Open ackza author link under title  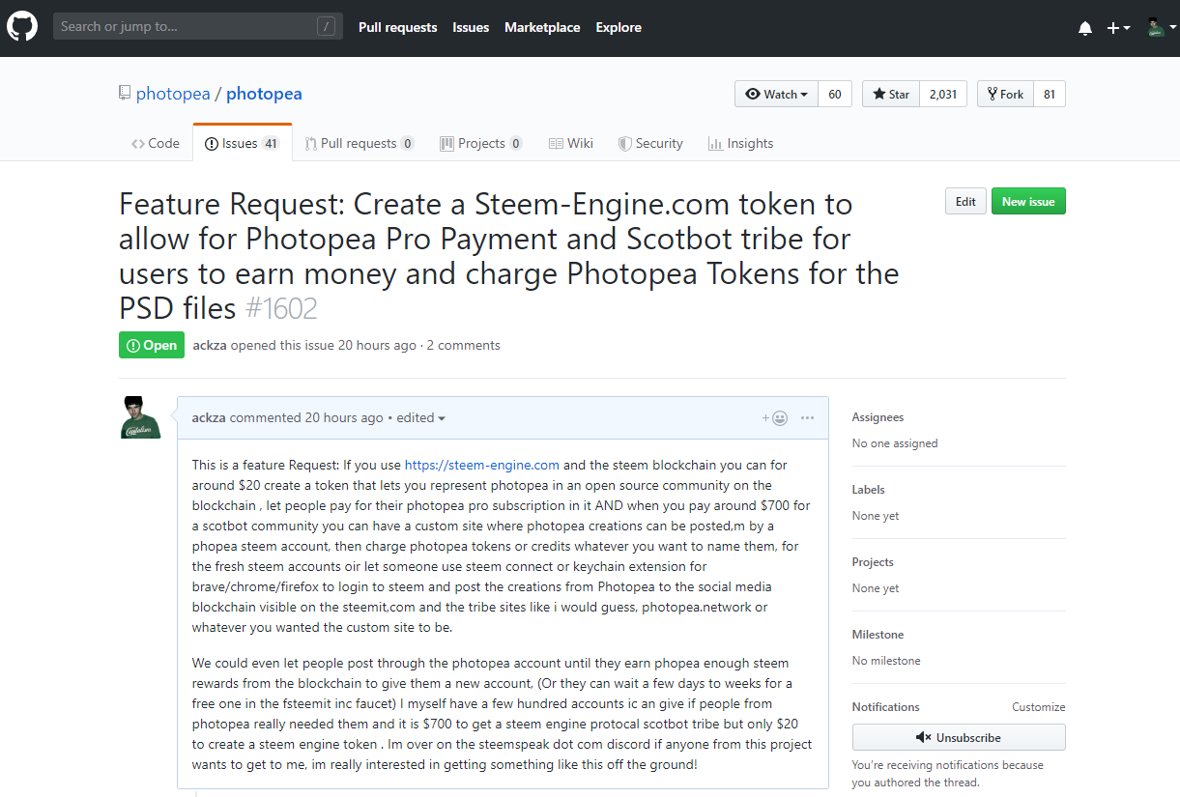click(x=211, y=345)
